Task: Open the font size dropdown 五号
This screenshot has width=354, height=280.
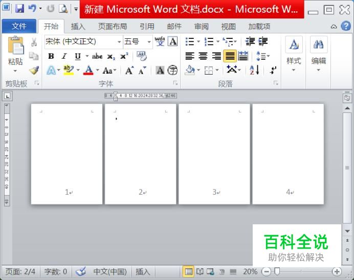Action: point(149,42)
